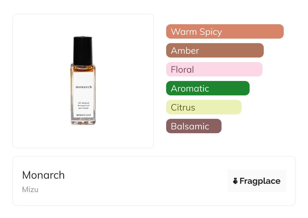Viewport: 308px width, 218px height.
Task: Click the black cap of the perfume bottle
Action: coord(83,50)
